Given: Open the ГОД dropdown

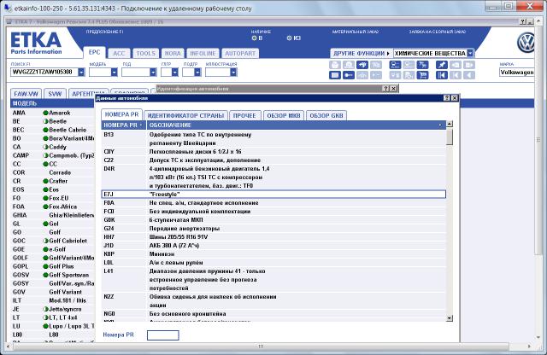Looking at the screenshot, I should tap(153, 73).
